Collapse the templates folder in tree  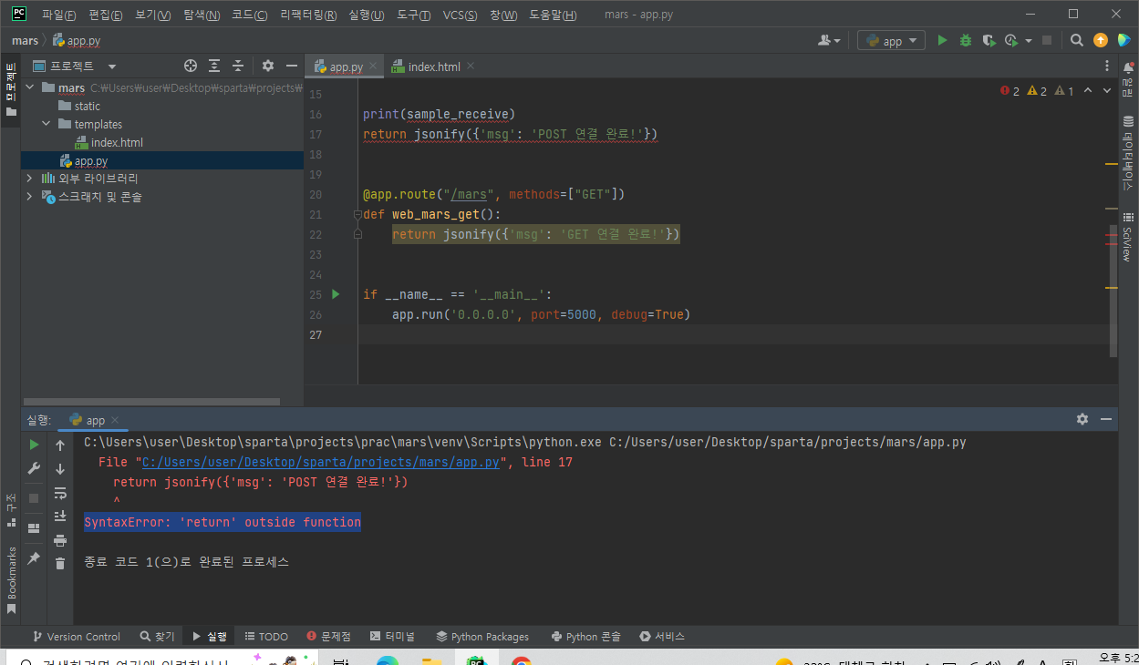(x=47, y=124)
